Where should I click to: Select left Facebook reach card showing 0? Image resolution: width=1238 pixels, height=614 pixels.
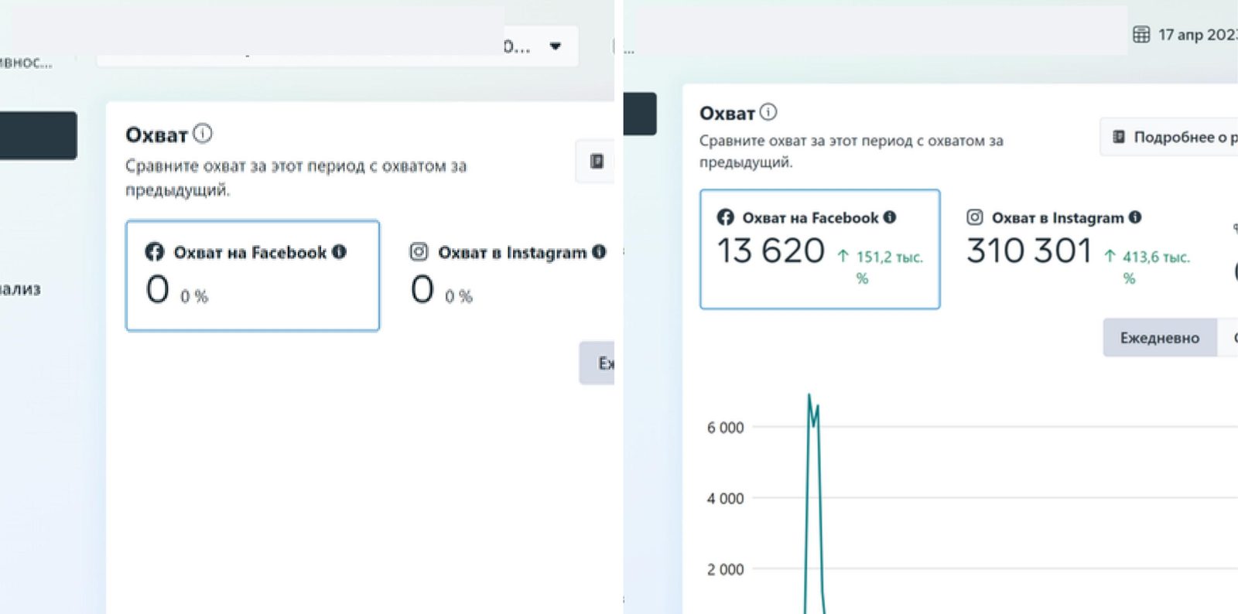point(253,276)
